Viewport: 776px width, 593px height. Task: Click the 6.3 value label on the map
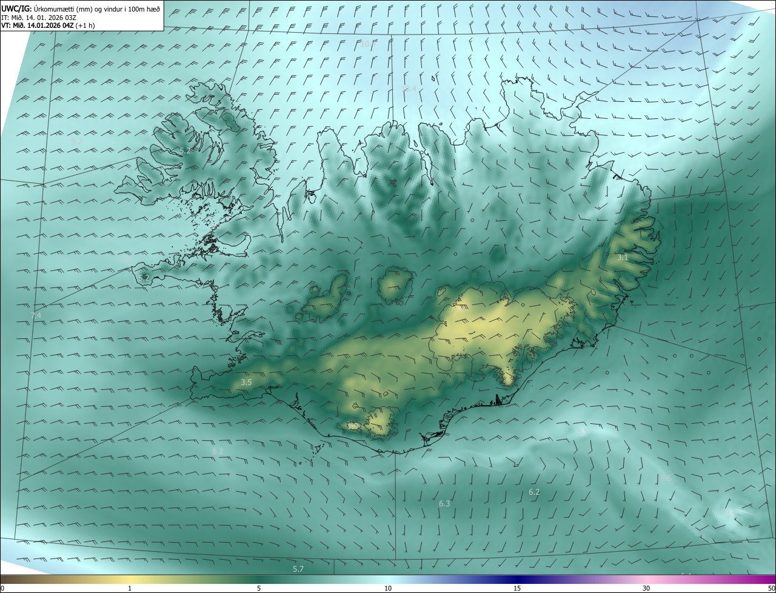[x=444, y=503]
